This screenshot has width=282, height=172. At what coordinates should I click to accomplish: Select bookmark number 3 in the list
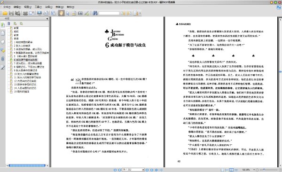[28, 49]
